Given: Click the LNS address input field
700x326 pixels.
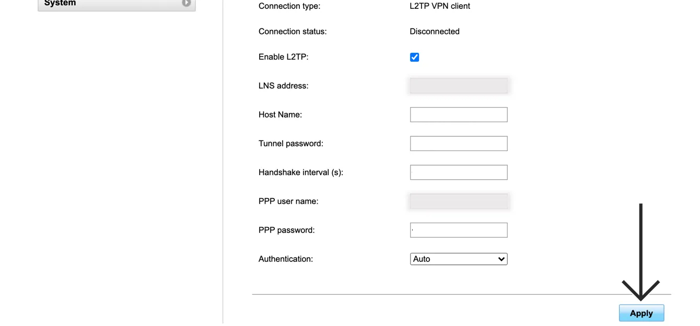Looking at the screenshot, I should click(x=458, y=86).
